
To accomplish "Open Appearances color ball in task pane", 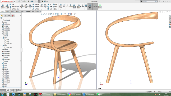I will 170,25.
